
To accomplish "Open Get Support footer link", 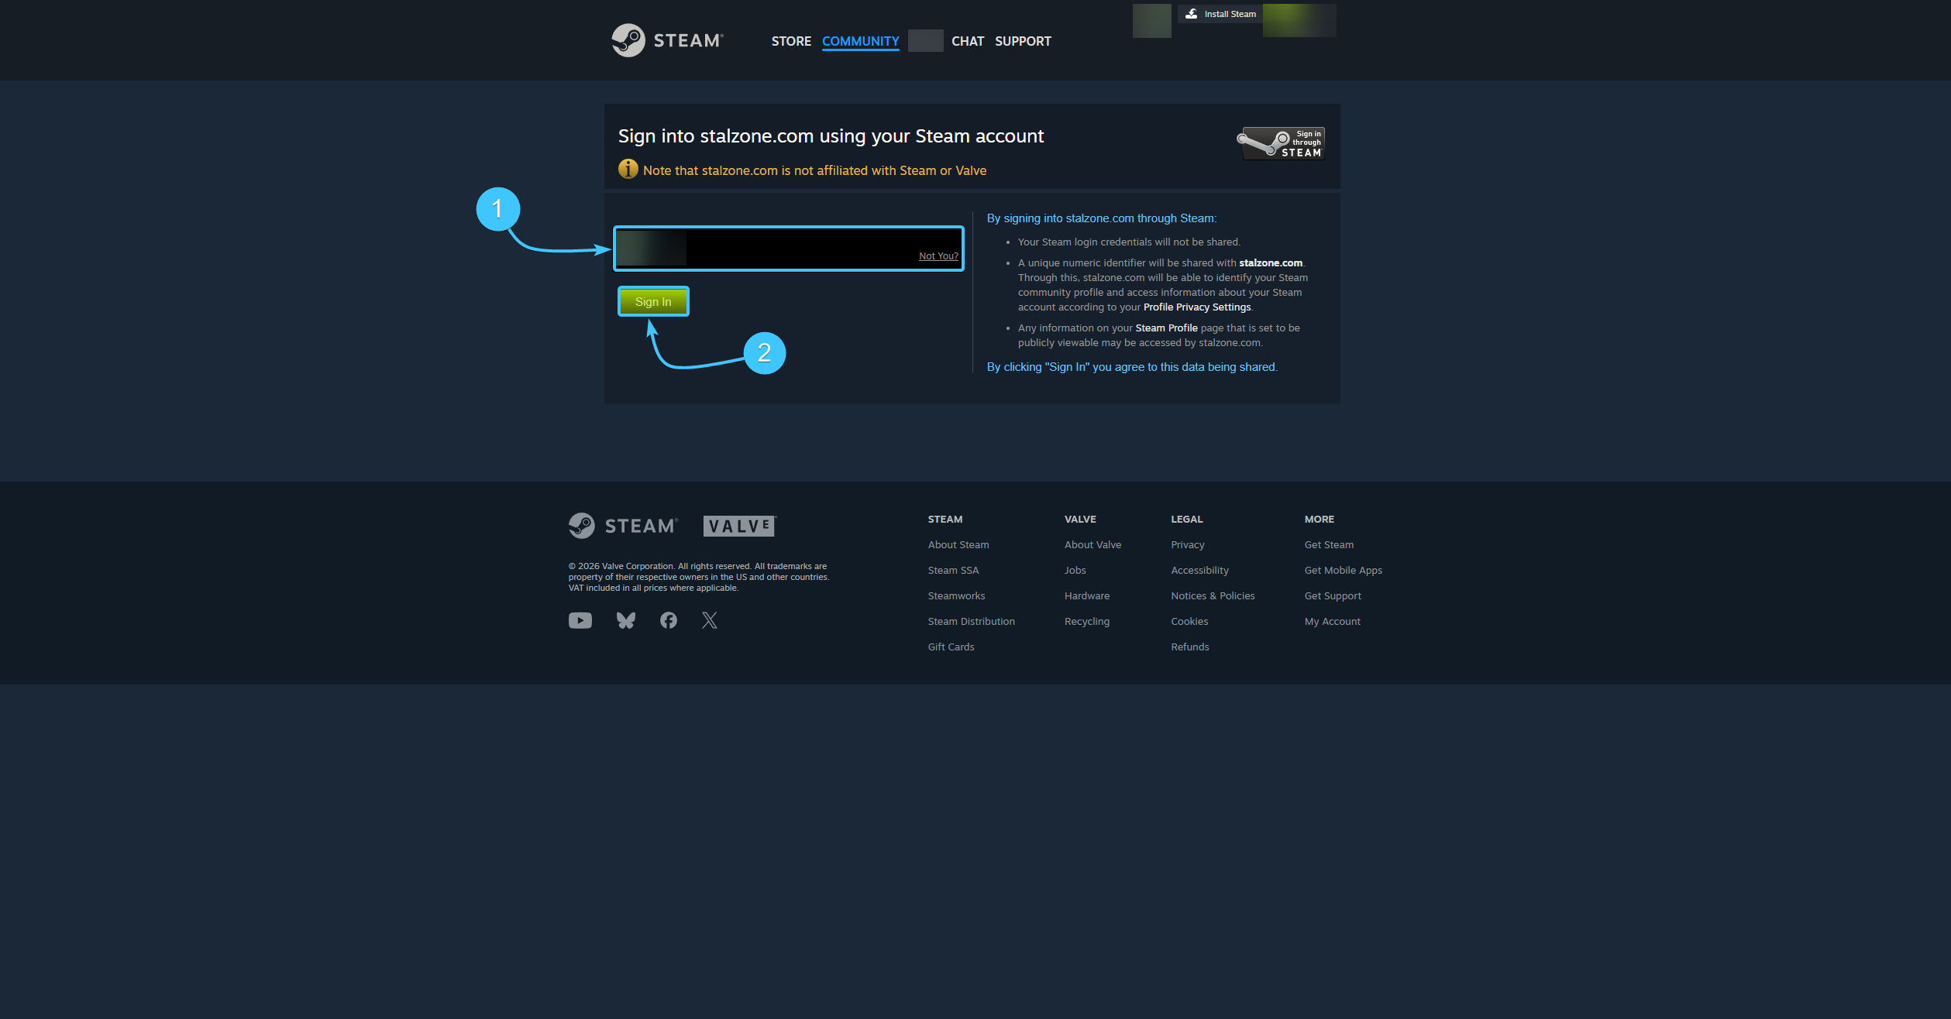I will coord(1333,595).
